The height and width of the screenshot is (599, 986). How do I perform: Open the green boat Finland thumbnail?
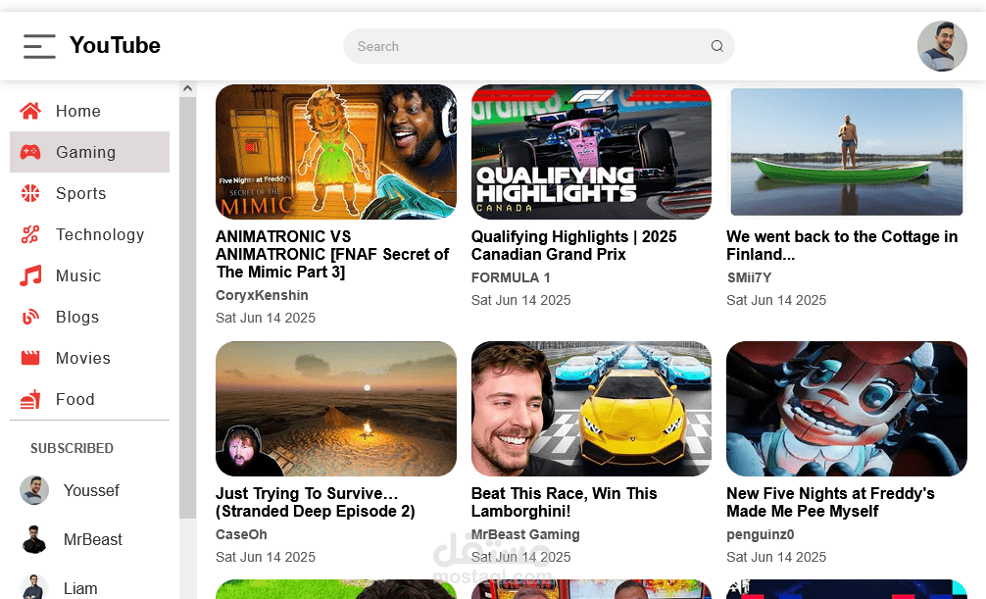pos(847,152)
